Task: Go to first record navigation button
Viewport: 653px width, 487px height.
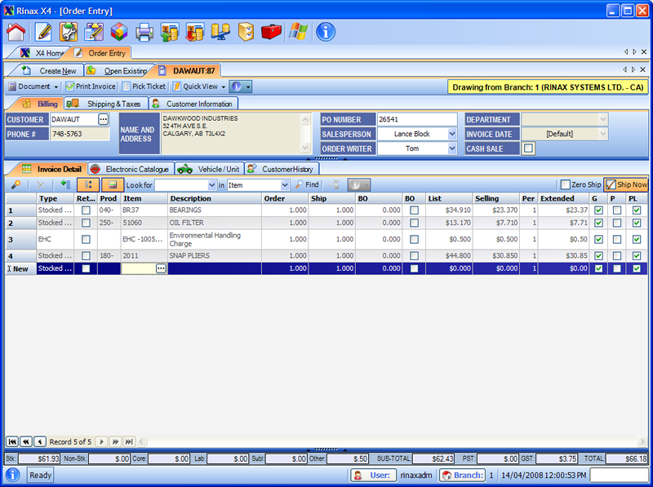Action: click(12, 441)
